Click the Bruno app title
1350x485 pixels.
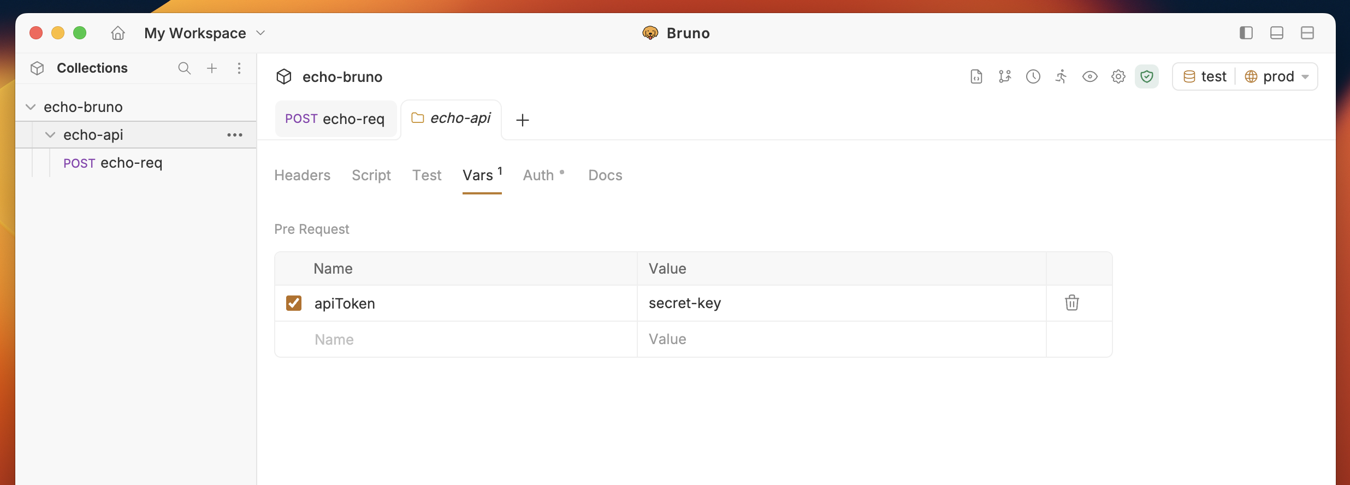(x=688, y=33)
